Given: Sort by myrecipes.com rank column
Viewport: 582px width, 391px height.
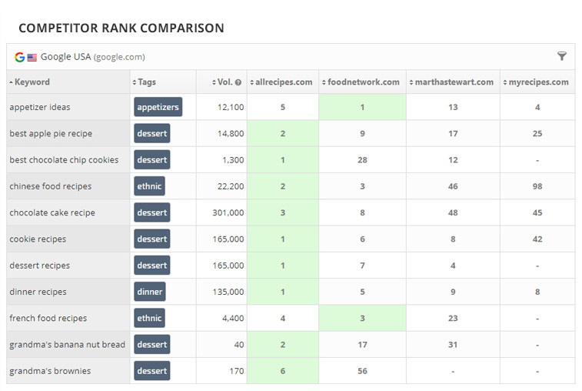Looking at the screenshot, I should (x=537, y=82).
